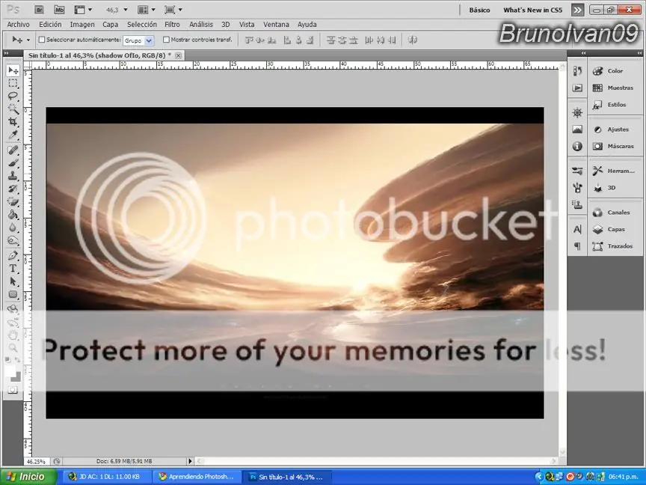This screenshot has height=485, width=646.
Task: Select the Move tool in toolbox
Action: (x=13, y=70)
